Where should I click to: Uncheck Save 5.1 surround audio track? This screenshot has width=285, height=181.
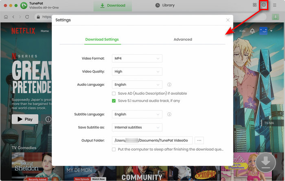click(114, 101)
